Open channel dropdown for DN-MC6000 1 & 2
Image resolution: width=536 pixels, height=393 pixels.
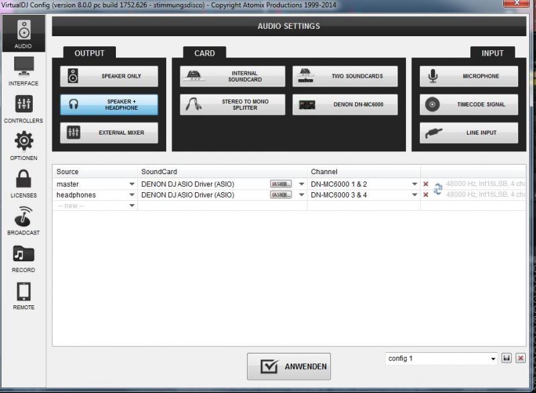click(x=414, y=184)
